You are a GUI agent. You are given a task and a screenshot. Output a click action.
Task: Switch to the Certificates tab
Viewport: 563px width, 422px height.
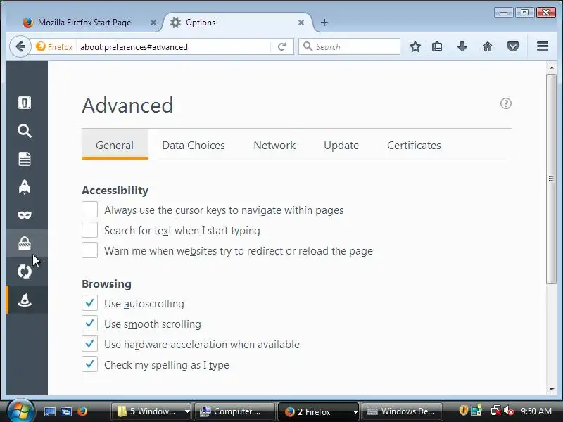pyautogui.click(x=414, y=146)
